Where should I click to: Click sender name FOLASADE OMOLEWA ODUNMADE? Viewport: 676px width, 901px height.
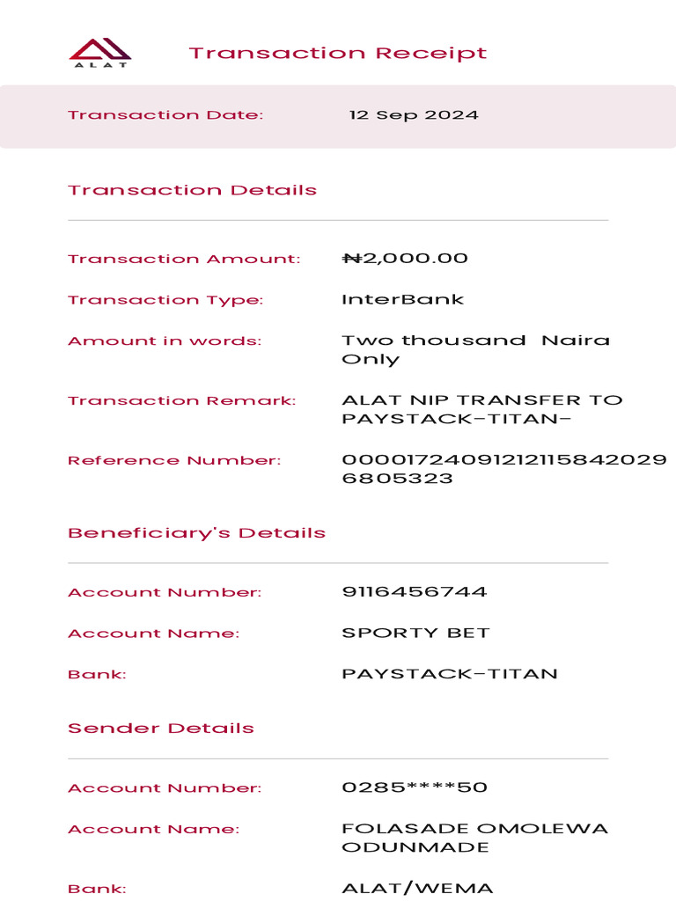pos(474,838)
